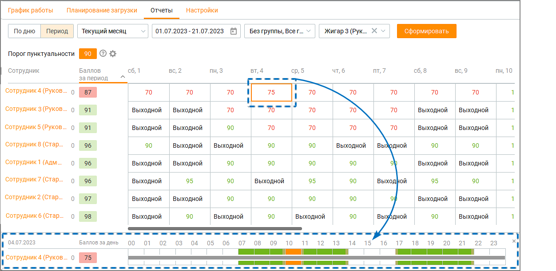Click the period score 97 for Сотрудник 2

tap(88, 199)
